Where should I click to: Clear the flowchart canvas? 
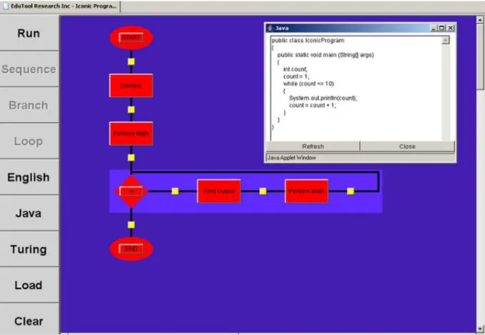29,321
